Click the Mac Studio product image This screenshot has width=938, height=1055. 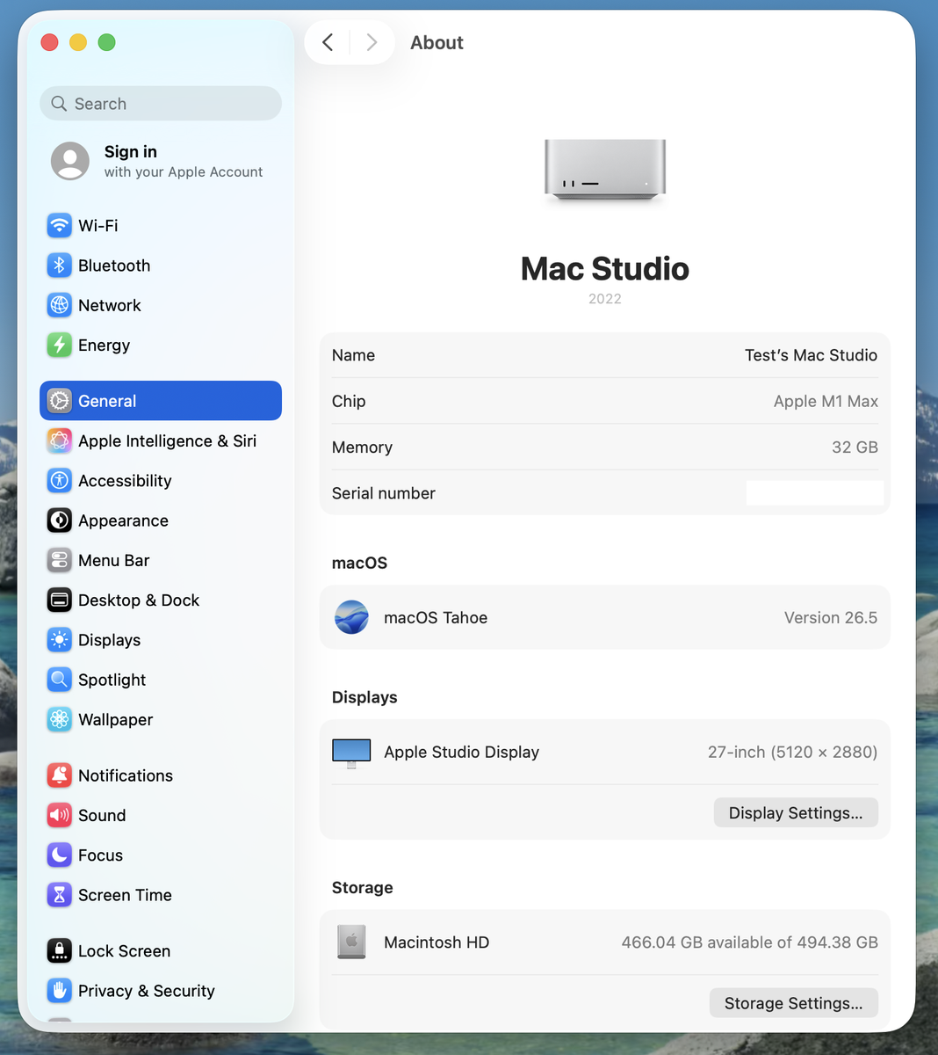coord(605,170)
